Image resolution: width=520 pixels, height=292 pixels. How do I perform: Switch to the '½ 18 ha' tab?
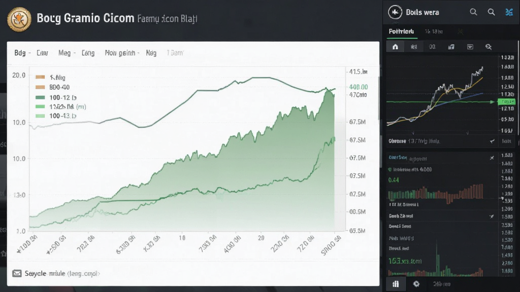click(x=434, y=31)
